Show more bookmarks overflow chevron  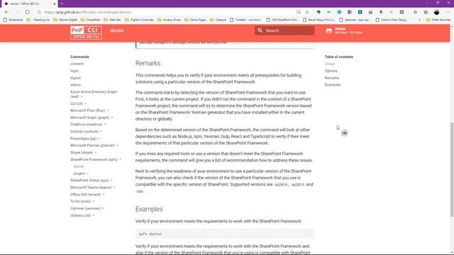point(419,20)
